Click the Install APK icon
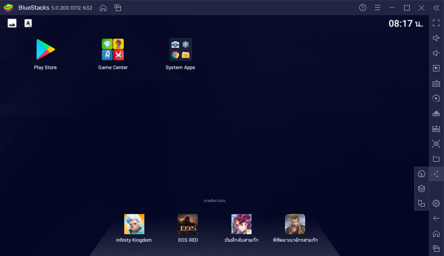Image resolution: width=444 pixels, height=256 pixels. click(x=436, y=129)
